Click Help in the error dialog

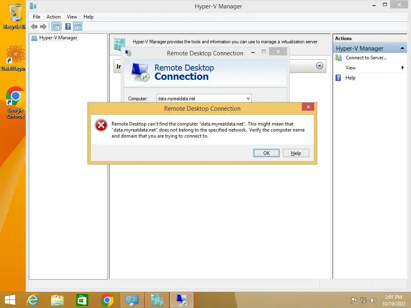pos(296,153)
